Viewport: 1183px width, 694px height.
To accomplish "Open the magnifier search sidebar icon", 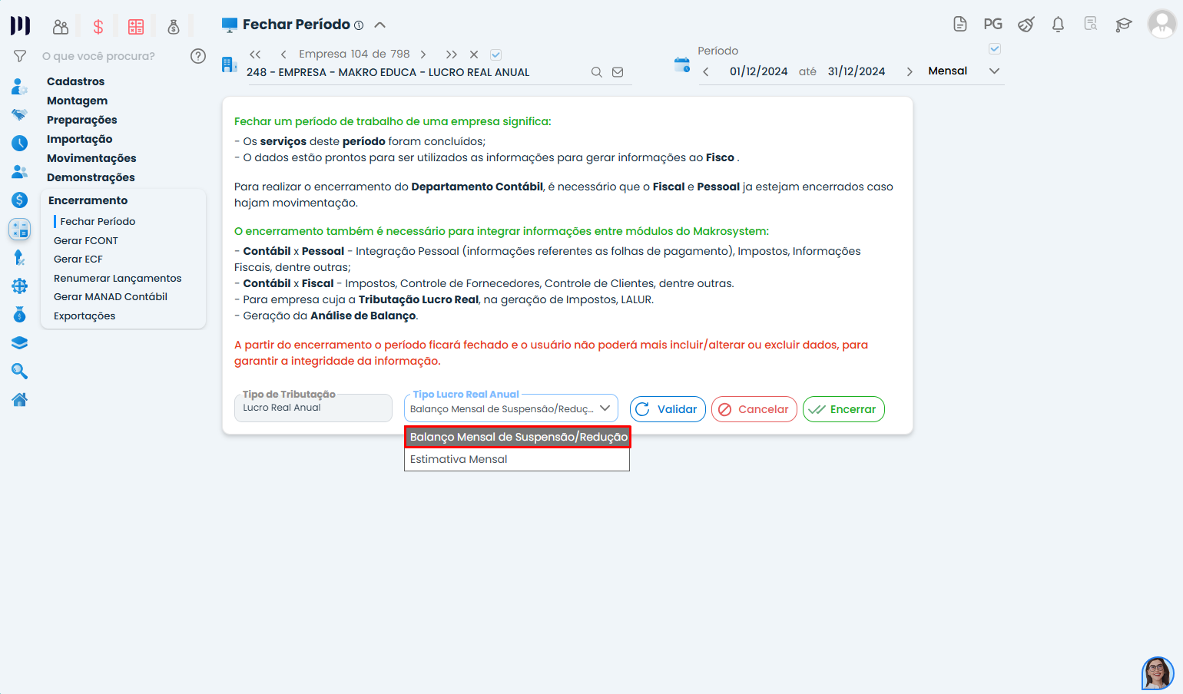I will [x=20, y=372].
